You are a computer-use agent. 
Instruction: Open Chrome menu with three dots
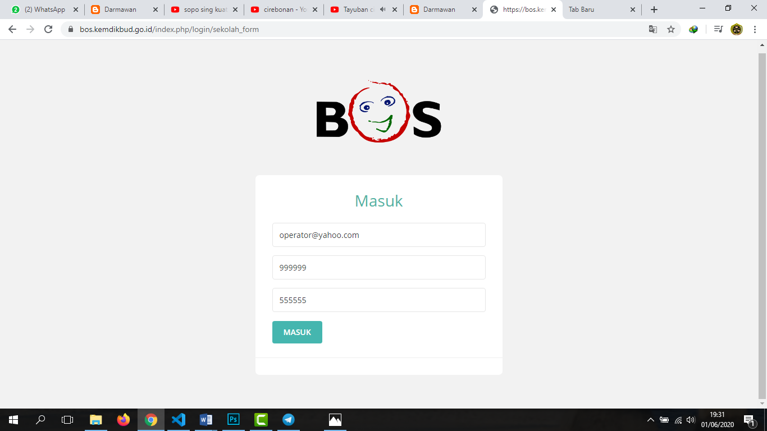(755, 29)
